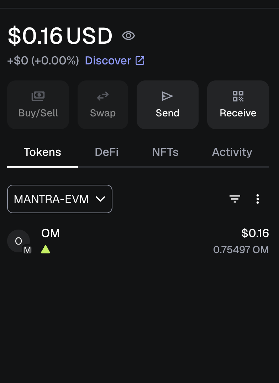Open the NFTs tab
Image resolution: width=279 pixels, height=383 pixels.
click(165, 152)
